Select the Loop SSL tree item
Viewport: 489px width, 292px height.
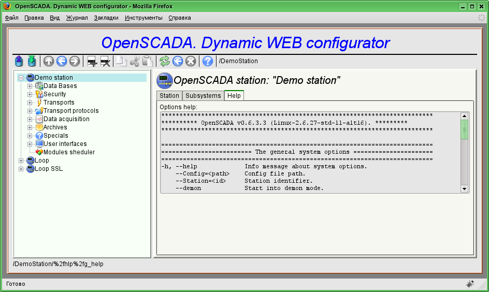49,169
